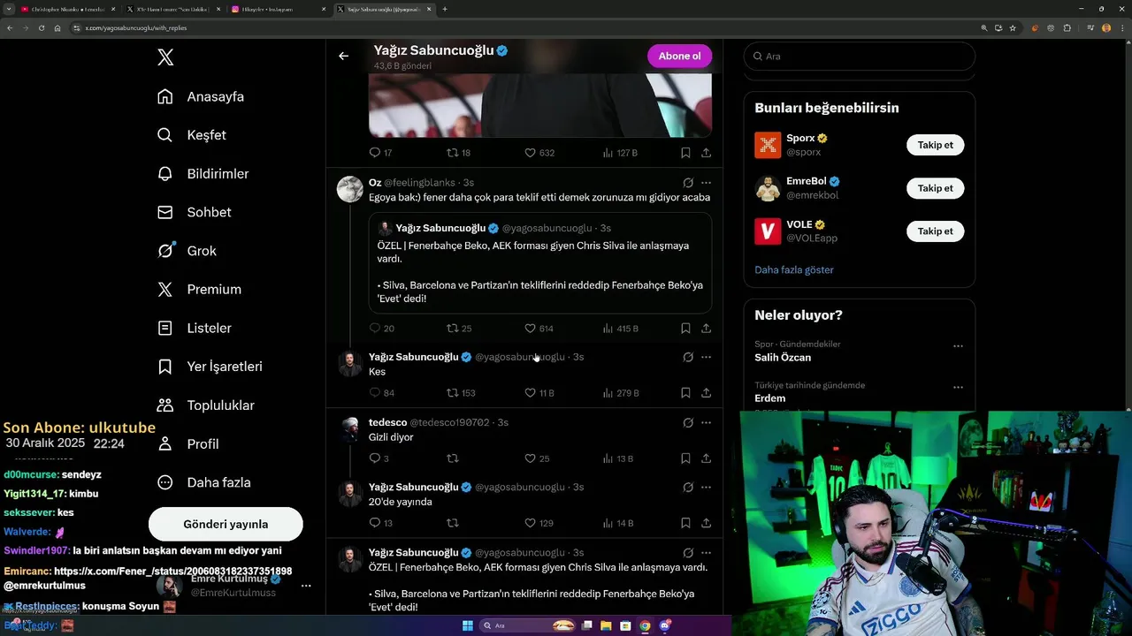The image size is (1132, 636).
Task: Click the taskbar search box
Action: click(529, 625)
